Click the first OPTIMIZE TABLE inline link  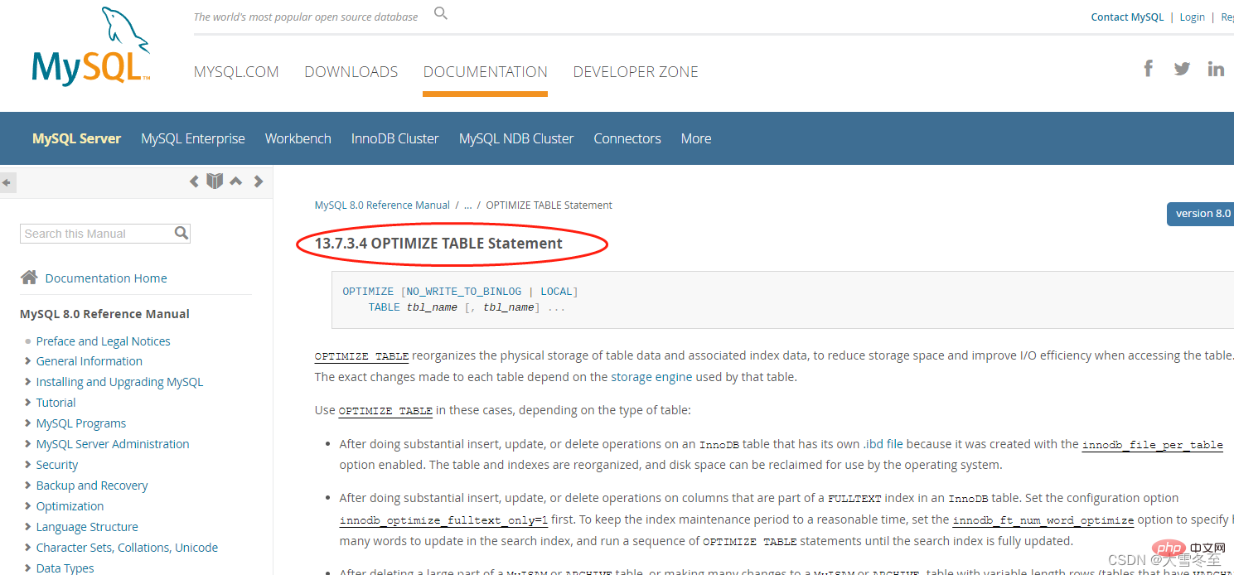361,356
